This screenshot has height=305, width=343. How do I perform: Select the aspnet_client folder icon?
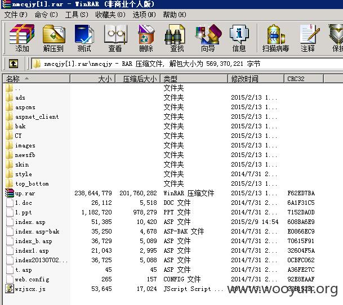[x=9, y=116]
